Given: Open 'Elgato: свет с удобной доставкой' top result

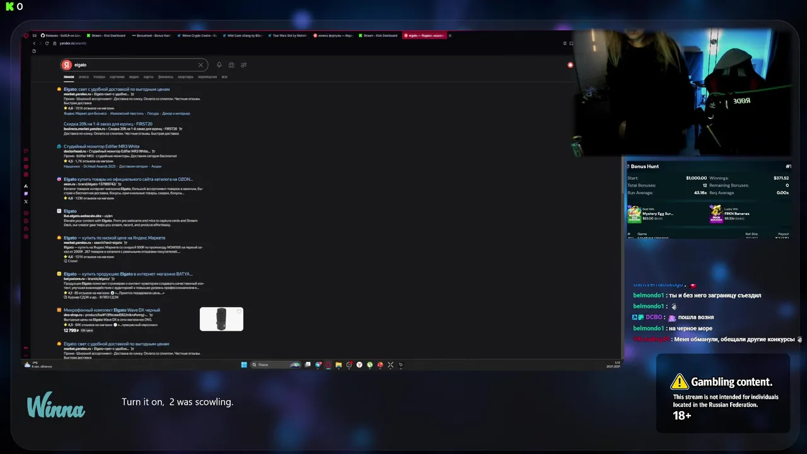Looking at the screenshot, I should pyautogui.click(x=117, y=90).
